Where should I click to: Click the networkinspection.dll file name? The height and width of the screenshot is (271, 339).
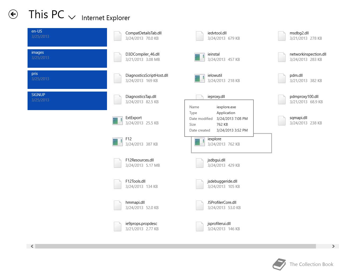(x=308, y=54)
